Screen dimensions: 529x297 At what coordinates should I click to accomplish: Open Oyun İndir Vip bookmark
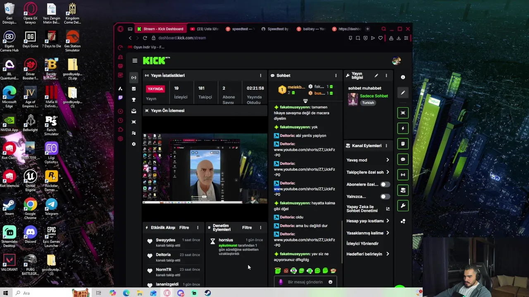tap(146, 47)
